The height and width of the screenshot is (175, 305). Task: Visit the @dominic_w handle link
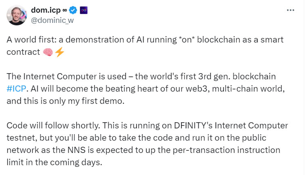coord(52,20)
